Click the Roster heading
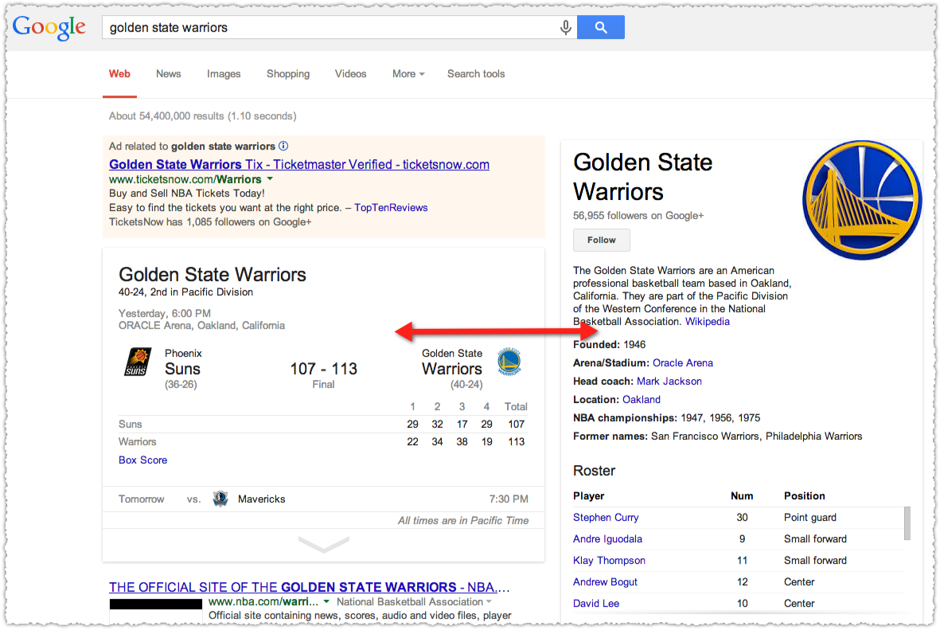Screen dimensions: 940x630 point(594,471)
